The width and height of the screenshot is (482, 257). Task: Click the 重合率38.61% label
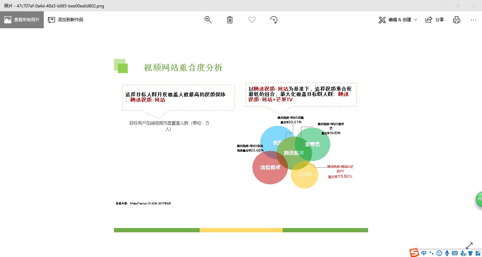(291, 122)
